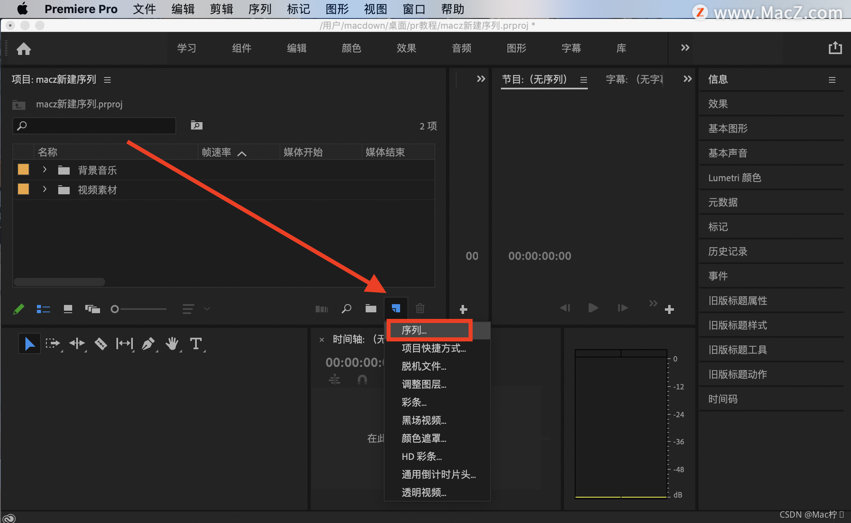Toggle project writable pencil icon
The height and width of the screenshot is (523, 851).
19,309
